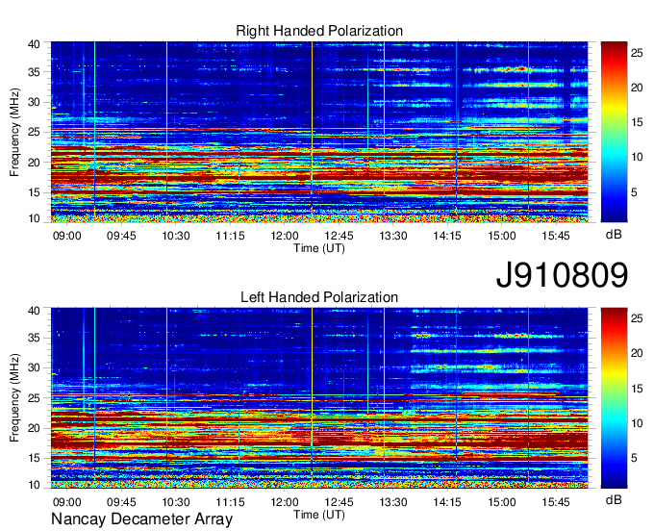Click the 20 dB value on top color bar
The width and height of the screenshot is (654, 531).
(637, 88)
